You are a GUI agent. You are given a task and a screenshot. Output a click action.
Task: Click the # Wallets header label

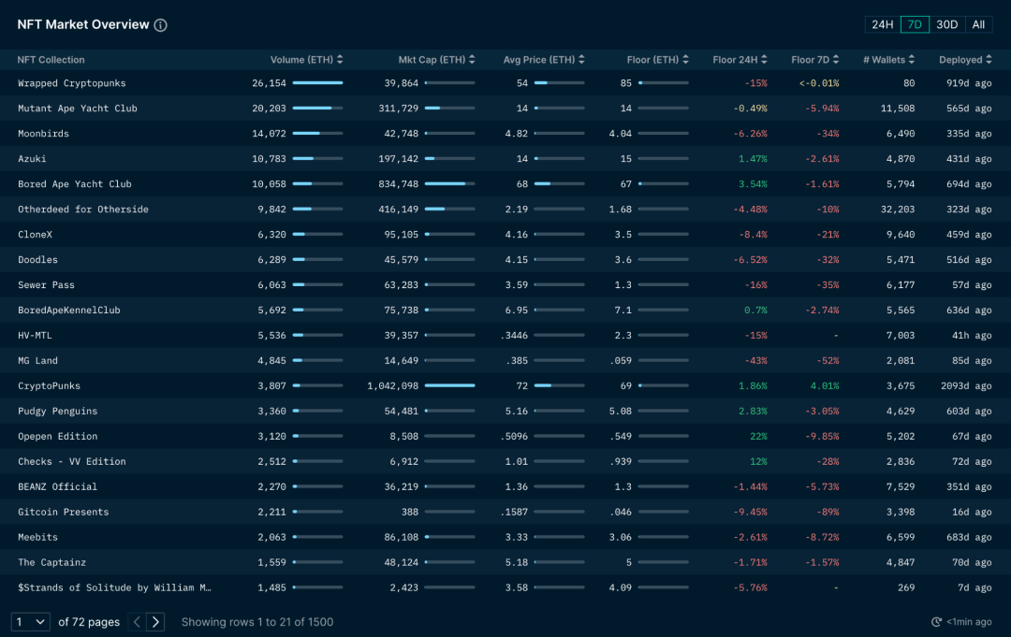[885, 59]
